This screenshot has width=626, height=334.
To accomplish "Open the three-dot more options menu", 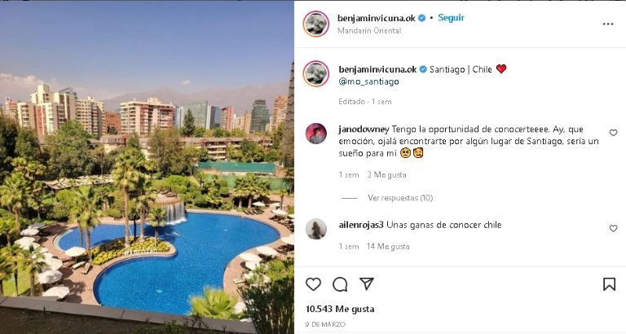I will coord(607,24).
